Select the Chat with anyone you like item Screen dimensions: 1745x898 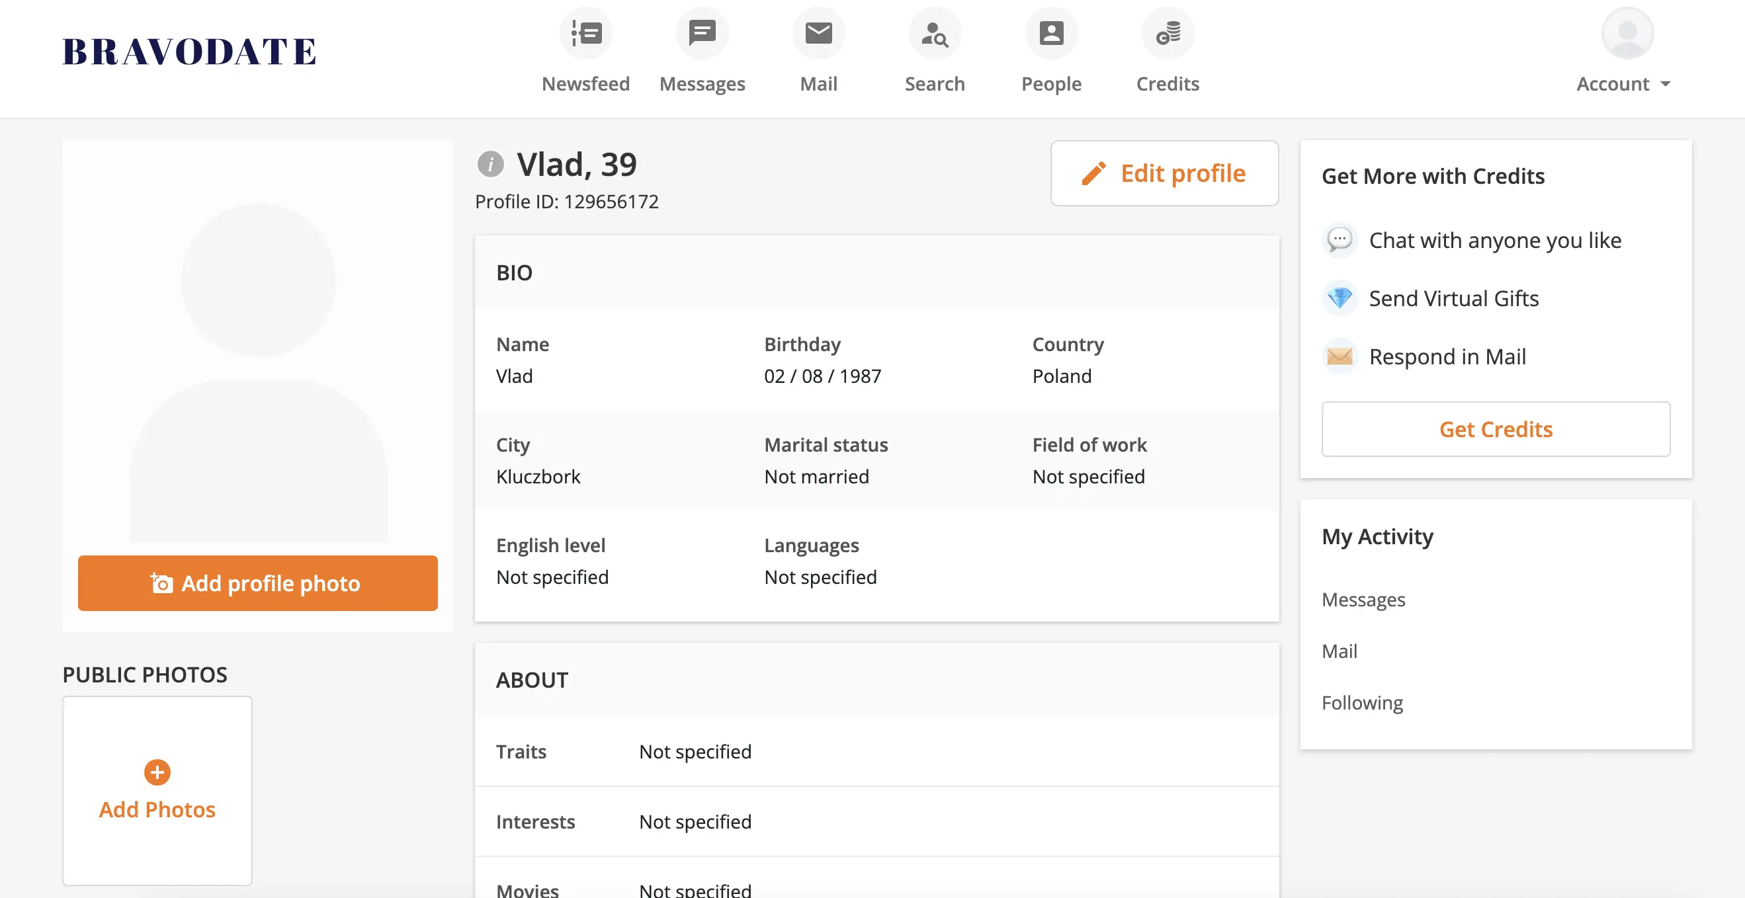(1494, 241)
